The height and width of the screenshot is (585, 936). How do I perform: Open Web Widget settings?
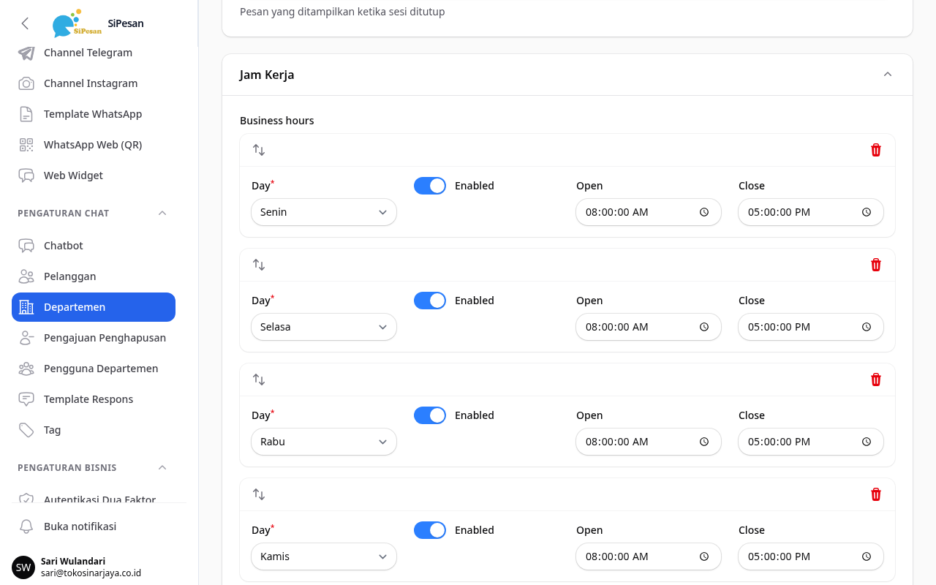click(x=94, y=175)
